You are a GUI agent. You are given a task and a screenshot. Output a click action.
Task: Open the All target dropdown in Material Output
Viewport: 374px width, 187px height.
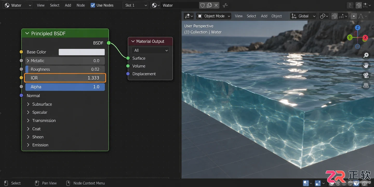pos(150,50)
